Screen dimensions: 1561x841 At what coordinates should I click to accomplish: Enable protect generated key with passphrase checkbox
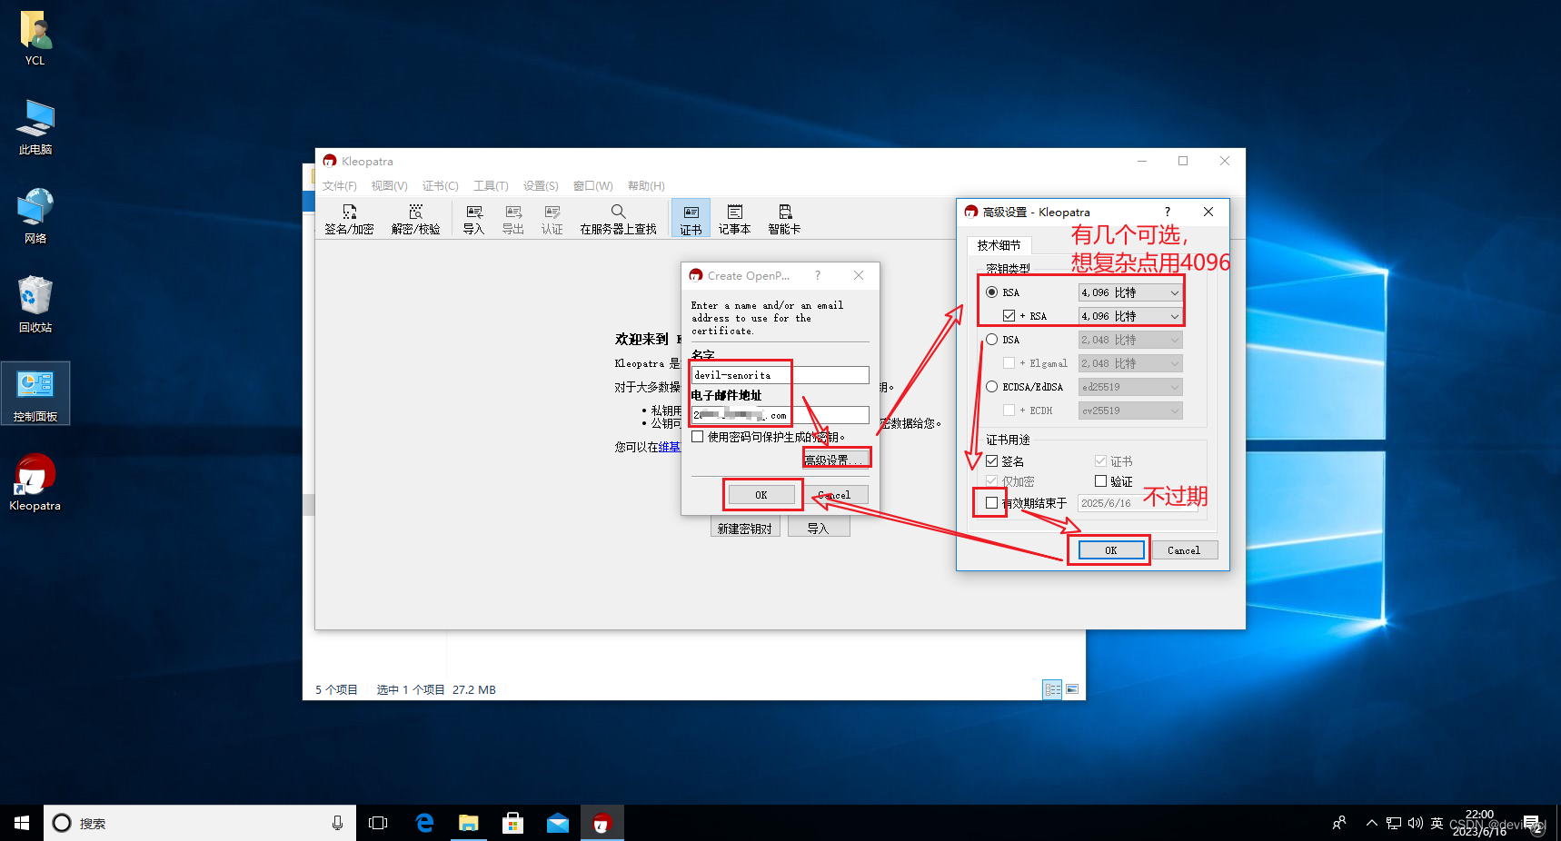tap(698, 437)
